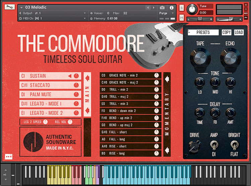Click the LO tone knob

click(x=199, y=82)
